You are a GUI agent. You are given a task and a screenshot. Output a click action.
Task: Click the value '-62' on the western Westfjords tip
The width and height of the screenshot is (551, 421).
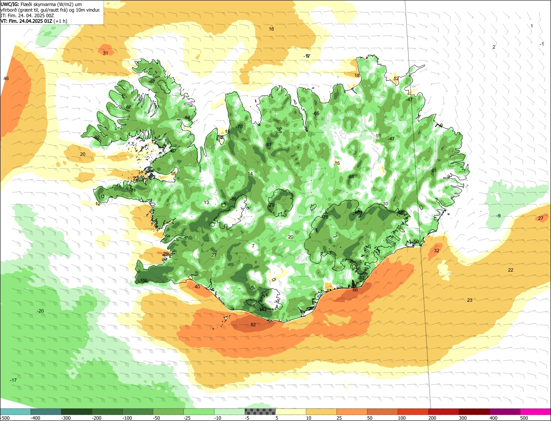(x=96, y=138)
